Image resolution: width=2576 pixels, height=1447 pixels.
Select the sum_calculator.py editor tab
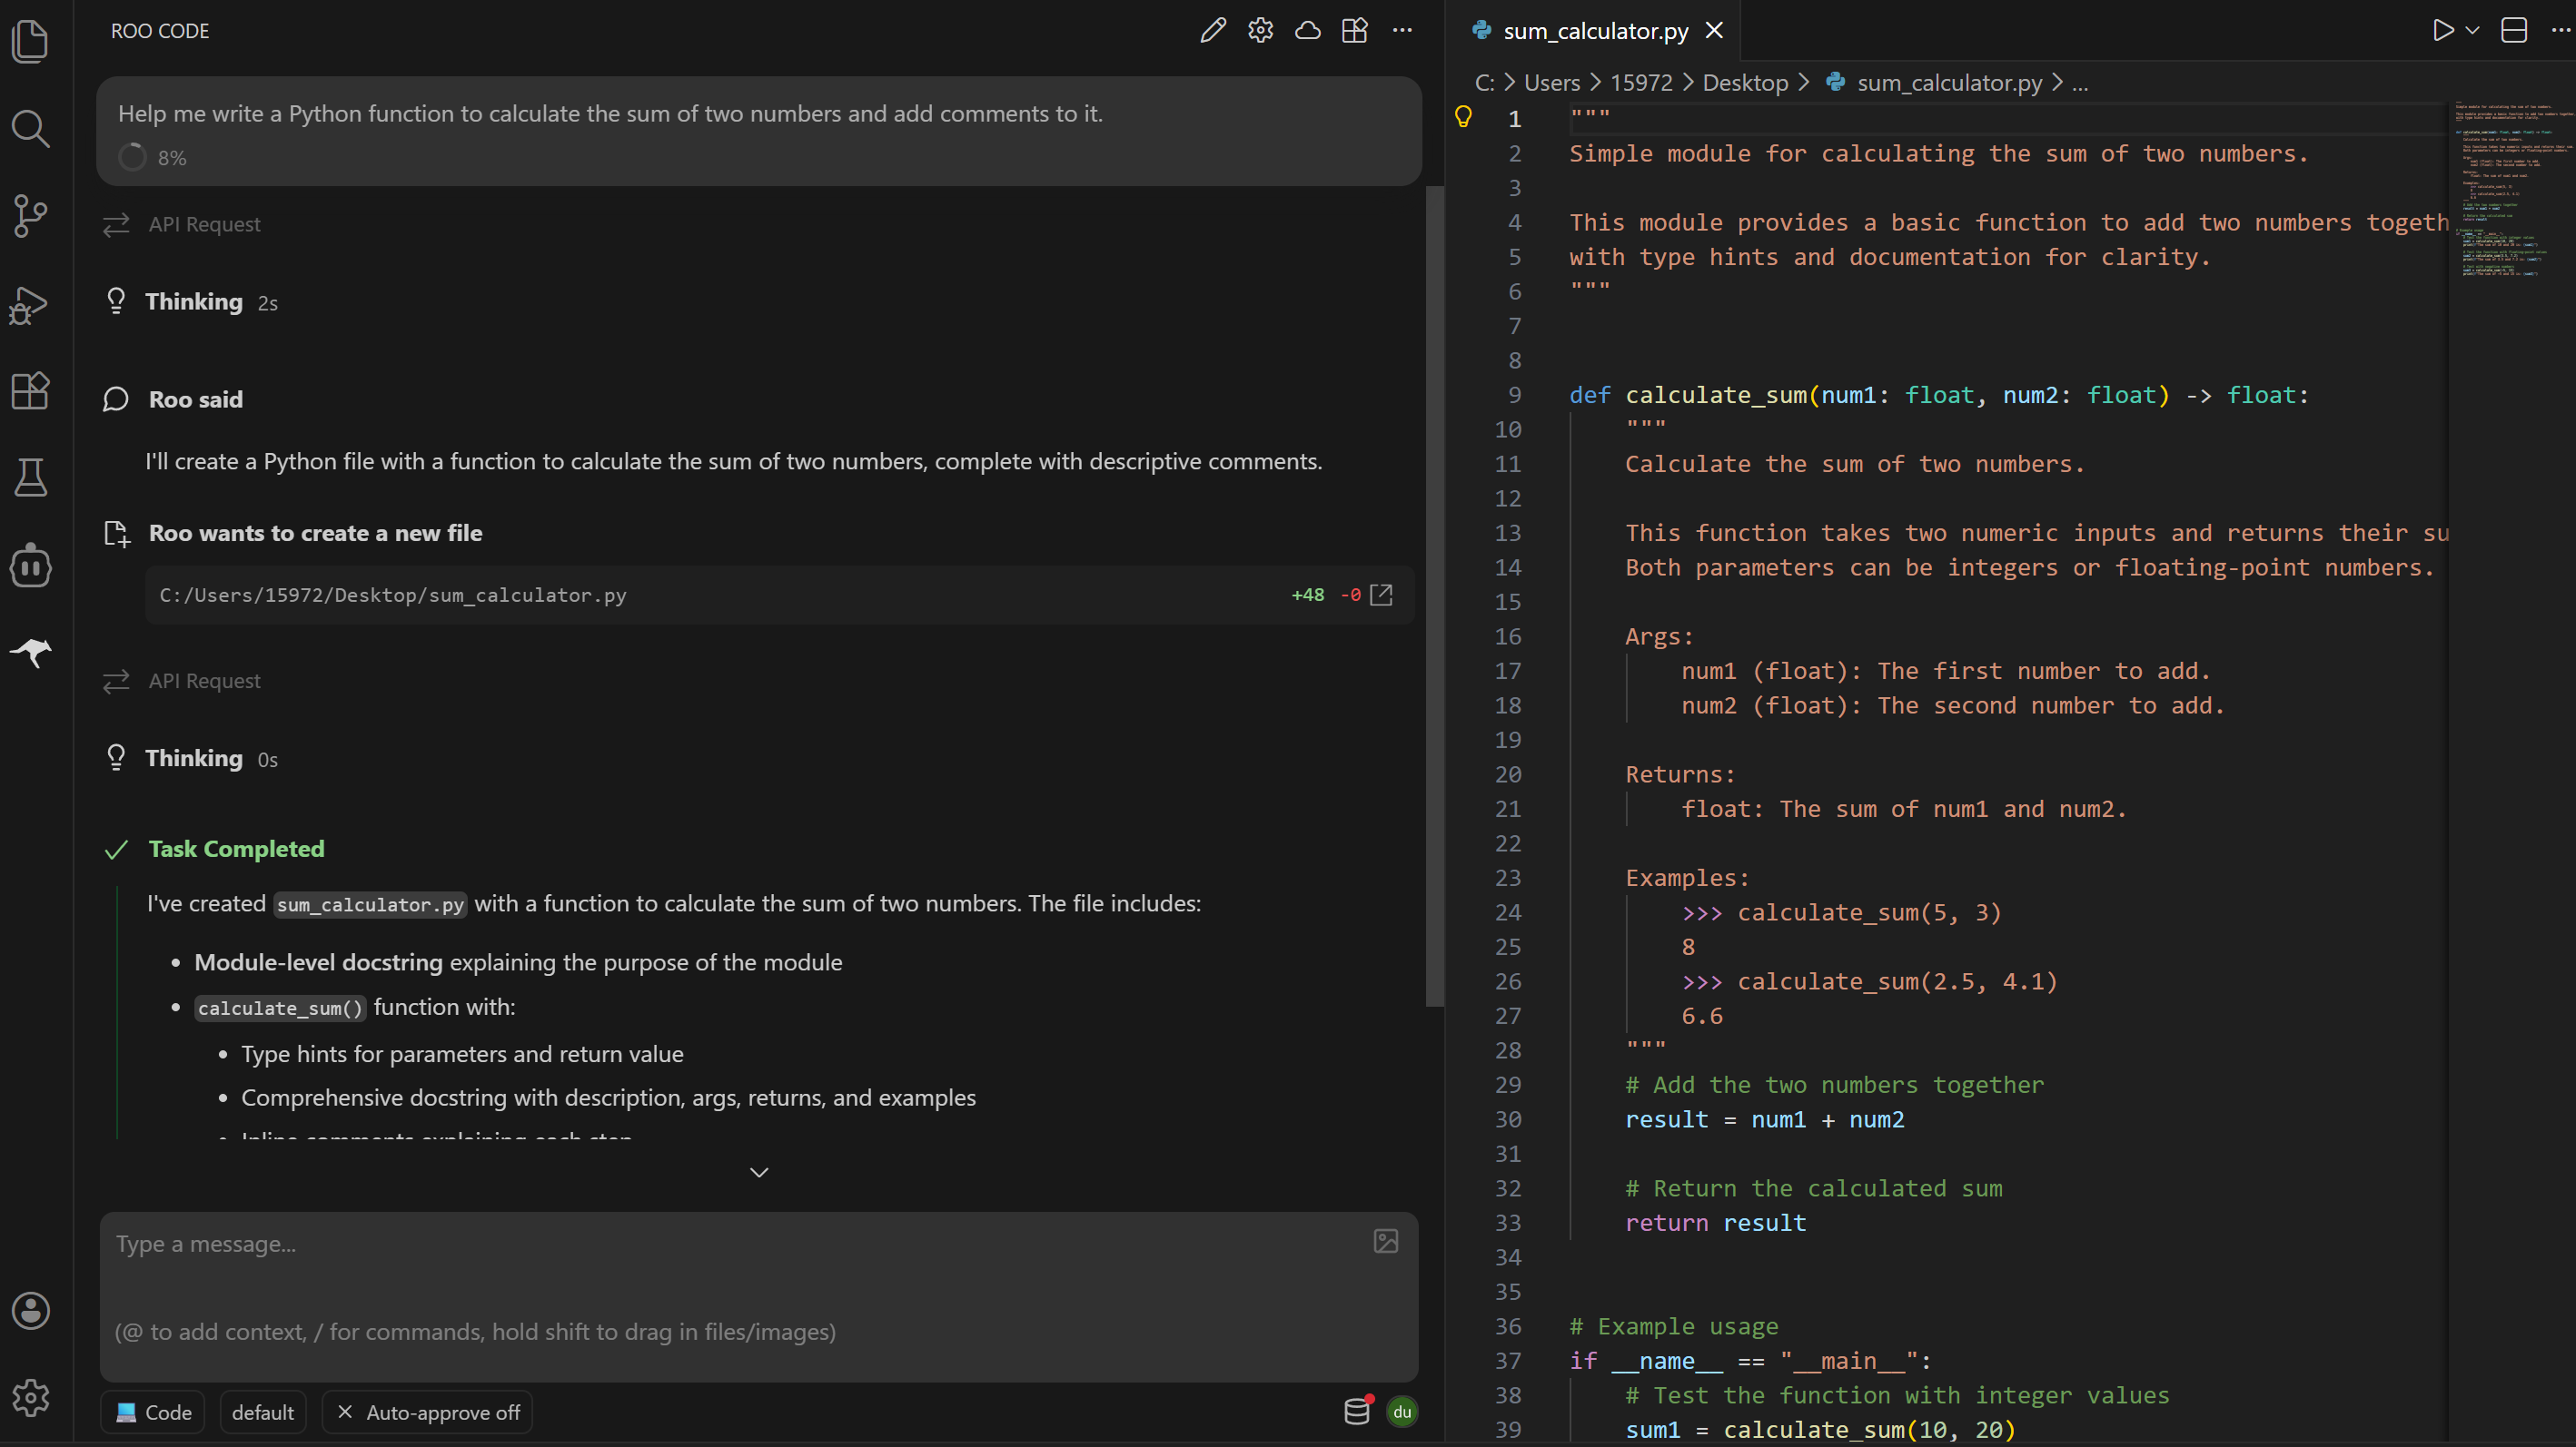tap(1595, 31)
